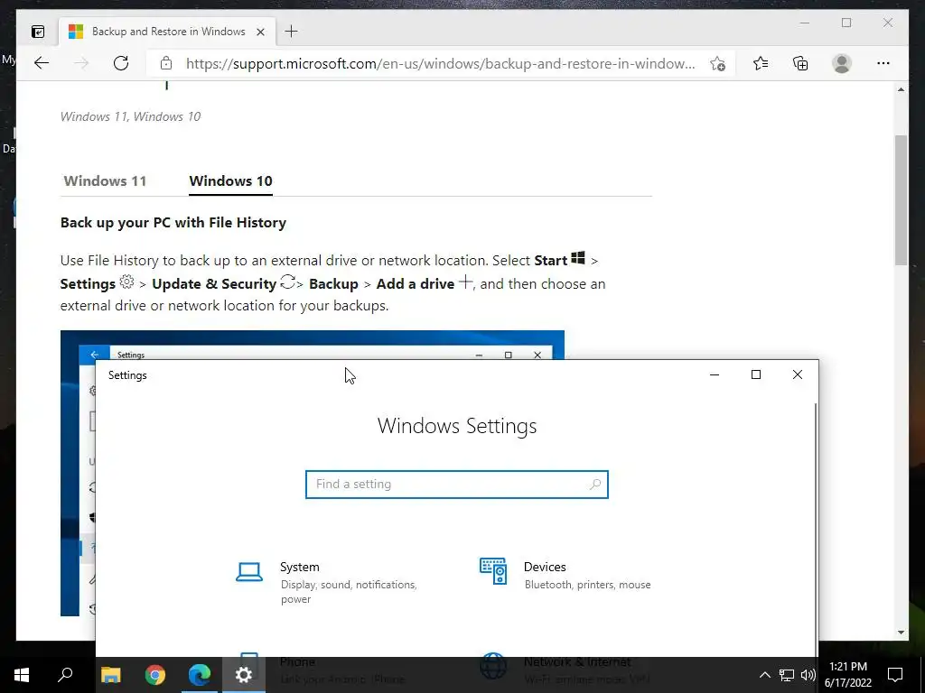This screenshot has height=693, width=925.
Task: Launch Google Chrome from the taskbar
Action: point(155,675)
